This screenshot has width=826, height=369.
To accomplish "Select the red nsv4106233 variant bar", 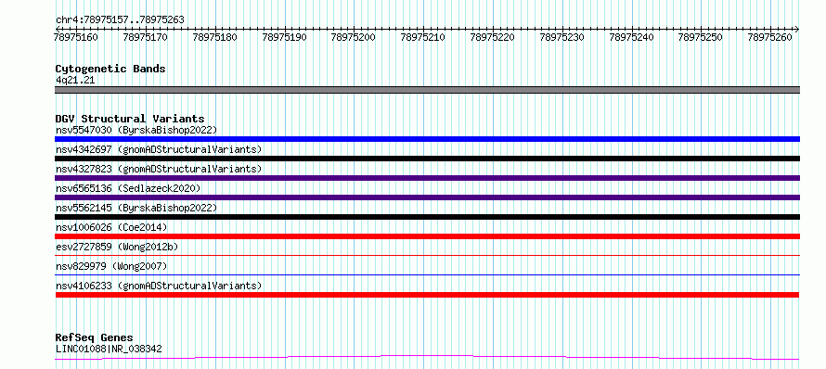I will [427, 295].
